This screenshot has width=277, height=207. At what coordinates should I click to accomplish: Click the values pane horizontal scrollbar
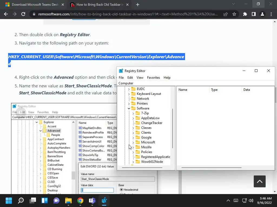211,168
